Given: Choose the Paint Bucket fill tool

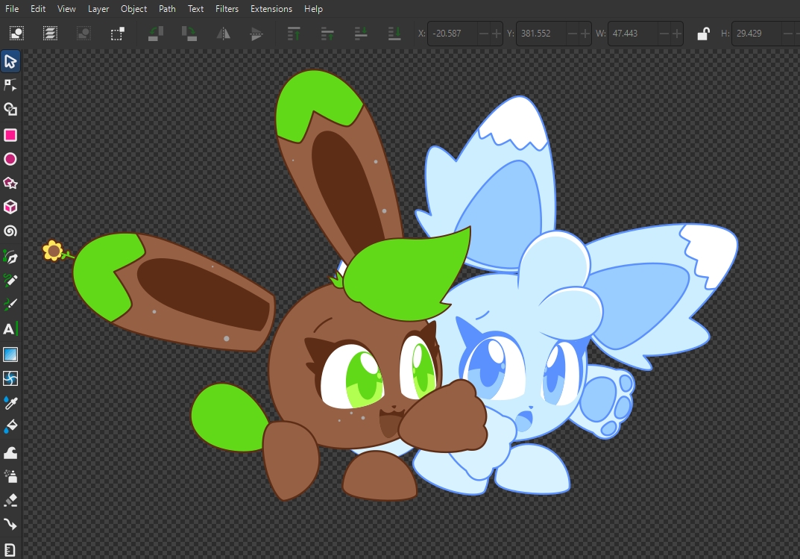Looking at the screenshot, I should [x=10, y=427].
